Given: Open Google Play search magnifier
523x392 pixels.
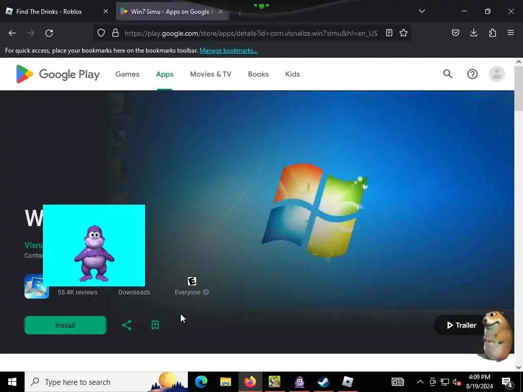Looking at the screenshot, I should (447, 73).
